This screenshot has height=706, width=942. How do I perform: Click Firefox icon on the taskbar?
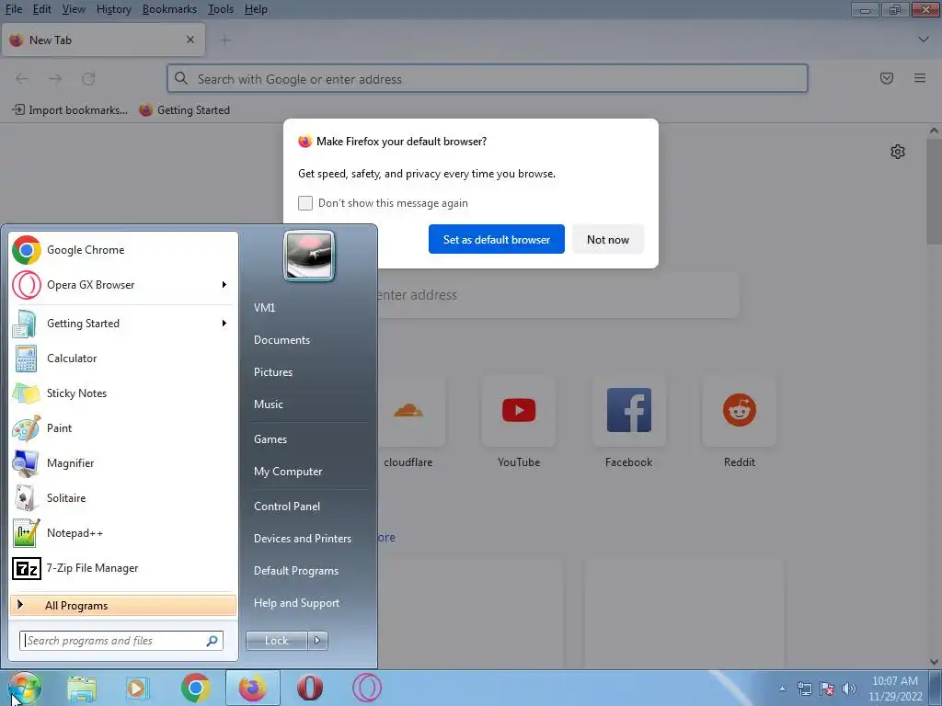pyautogui.click(x=253, y=688)
